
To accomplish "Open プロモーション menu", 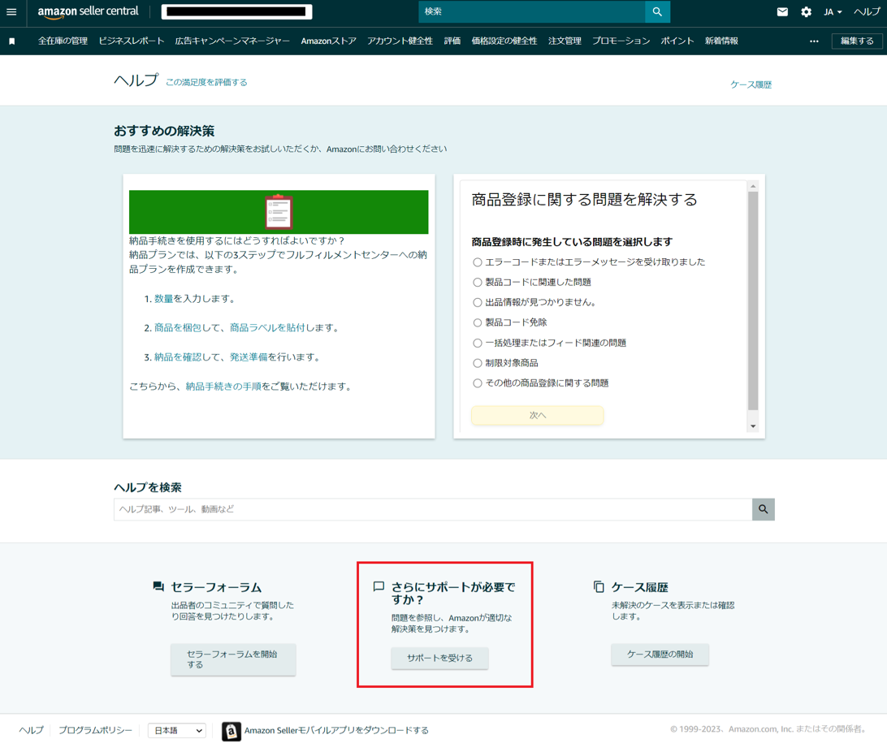I will [621, 41].
